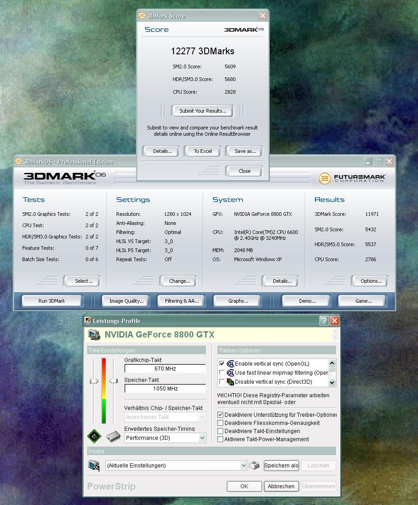Click the Speicher-Takt slider handle
Image resolution: width=418 pixels, height=505 pixels.
coord(113,381)
